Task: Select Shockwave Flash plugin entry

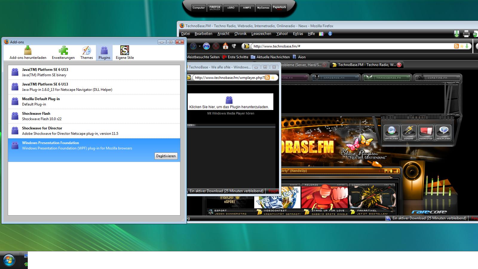Action: 94,116
